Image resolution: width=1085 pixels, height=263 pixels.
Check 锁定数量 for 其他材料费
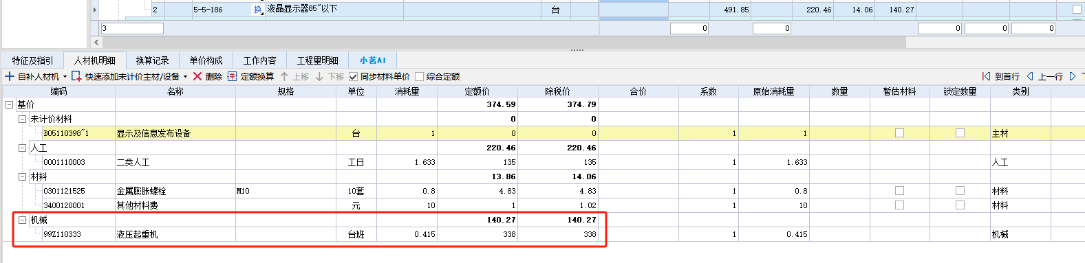960,205
